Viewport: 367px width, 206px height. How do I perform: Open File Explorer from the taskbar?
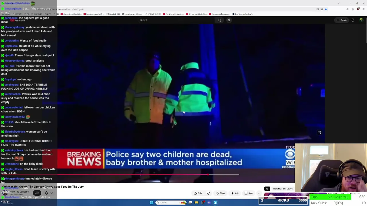(x=196, y=203)
